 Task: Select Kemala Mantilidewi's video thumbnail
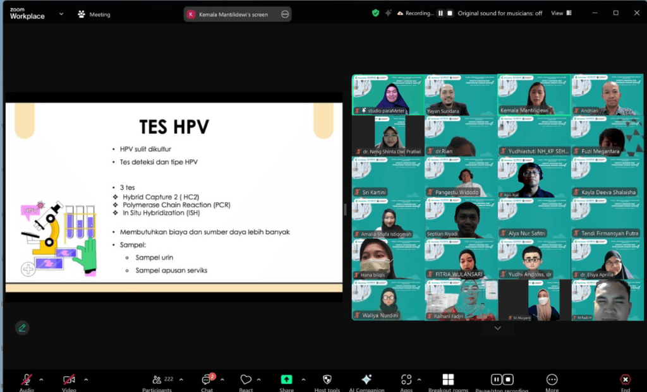535,95
